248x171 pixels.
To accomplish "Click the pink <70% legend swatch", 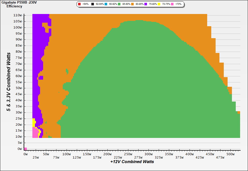I will [x=172, y=4].
